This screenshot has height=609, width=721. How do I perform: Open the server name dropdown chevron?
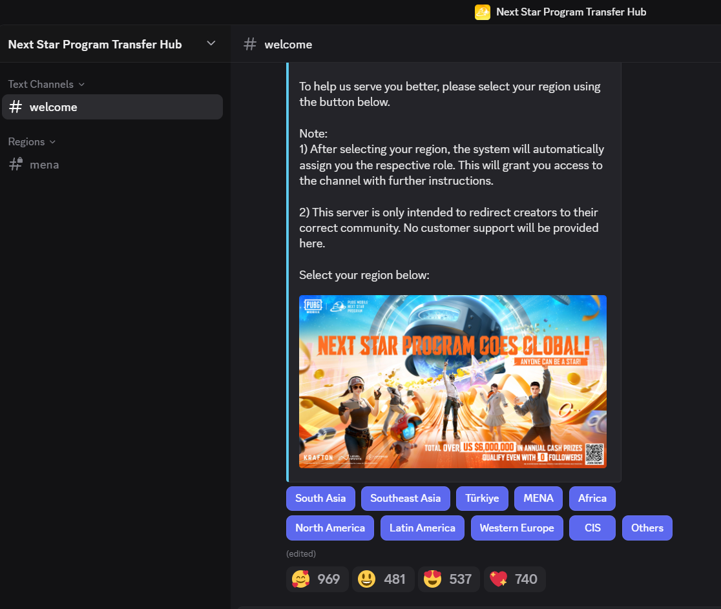[x=211, y=44]
